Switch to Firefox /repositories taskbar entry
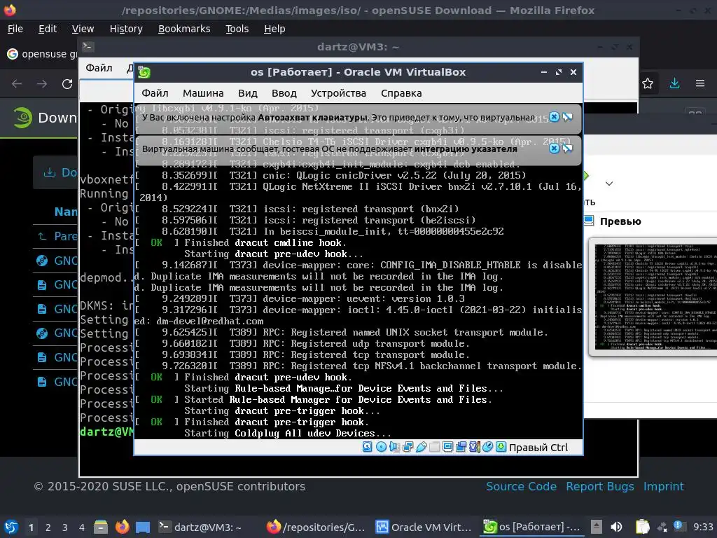Screen dimensions: 717x538 316,527
